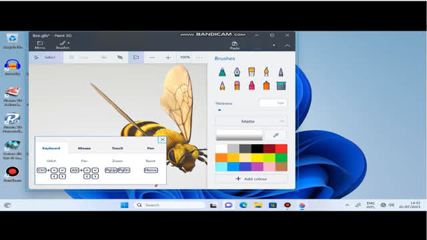427x240 pixels.
Task: Toggle the 3D view button
Action: pos(136,57)
